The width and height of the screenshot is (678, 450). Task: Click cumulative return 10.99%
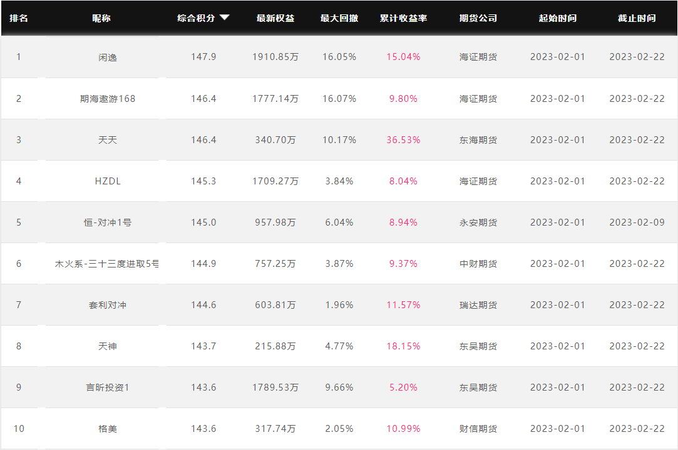click(x=403, y=429)
